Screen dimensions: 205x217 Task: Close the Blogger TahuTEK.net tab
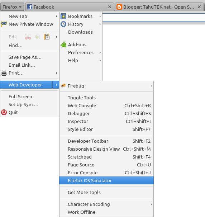click(x=199, y=7)
